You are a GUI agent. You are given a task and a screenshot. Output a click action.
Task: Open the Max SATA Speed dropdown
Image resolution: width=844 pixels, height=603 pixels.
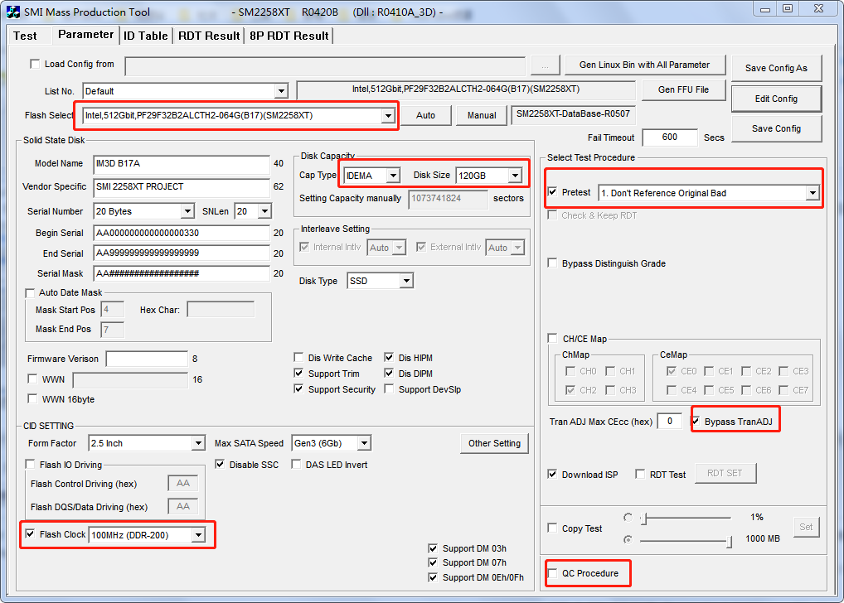pos(365,443)
